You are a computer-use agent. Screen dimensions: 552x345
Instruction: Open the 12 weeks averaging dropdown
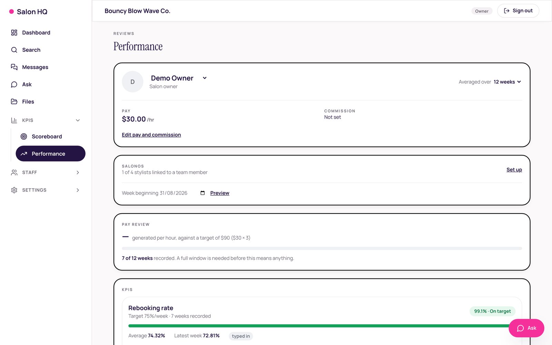point(507,82)
